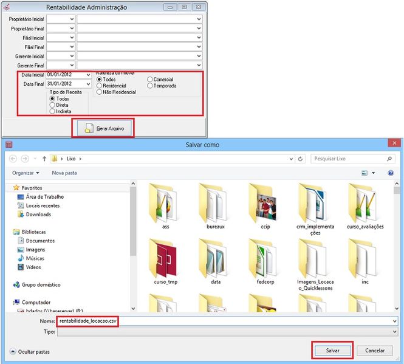Expand the Data Final date dropdown
The image size is (404, 364).
click(x=88, y=84)
